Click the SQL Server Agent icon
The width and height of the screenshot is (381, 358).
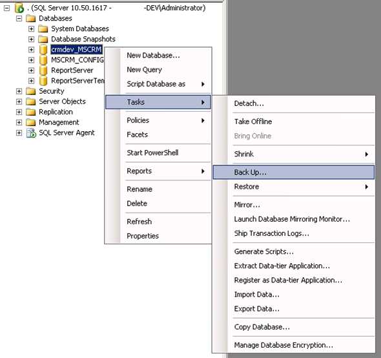(x=31, y=133)
